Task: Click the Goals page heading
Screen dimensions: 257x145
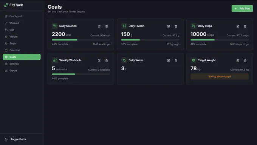Action: [55, 7]
